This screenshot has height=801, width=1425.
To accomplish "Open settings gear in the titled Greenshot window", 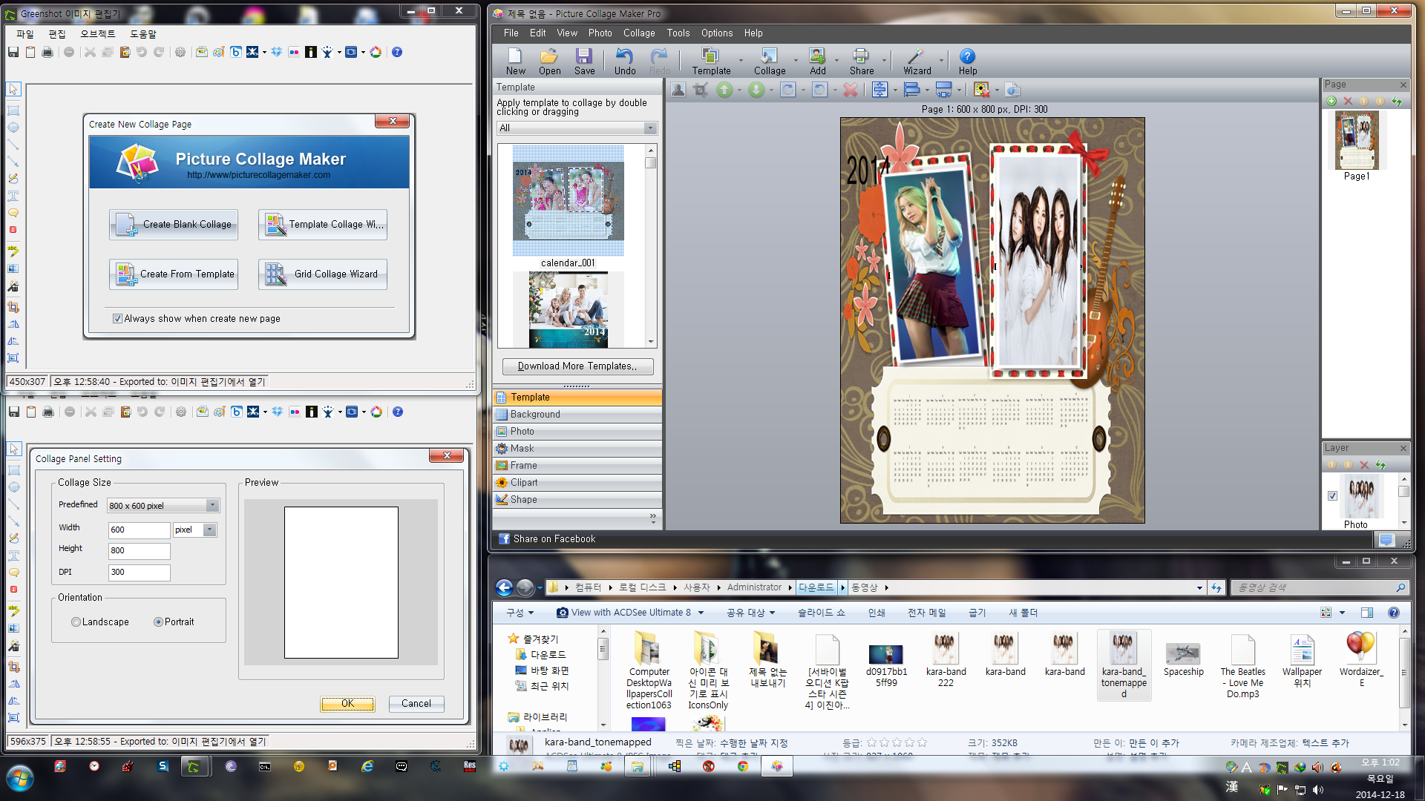I will click(180, 52).
